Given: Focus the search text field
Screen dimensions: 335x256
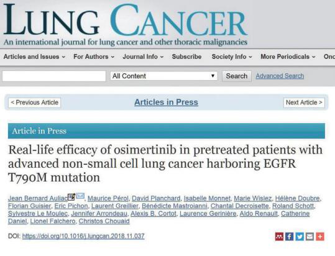Looking at the screenshot, I should tap(54, 76).
